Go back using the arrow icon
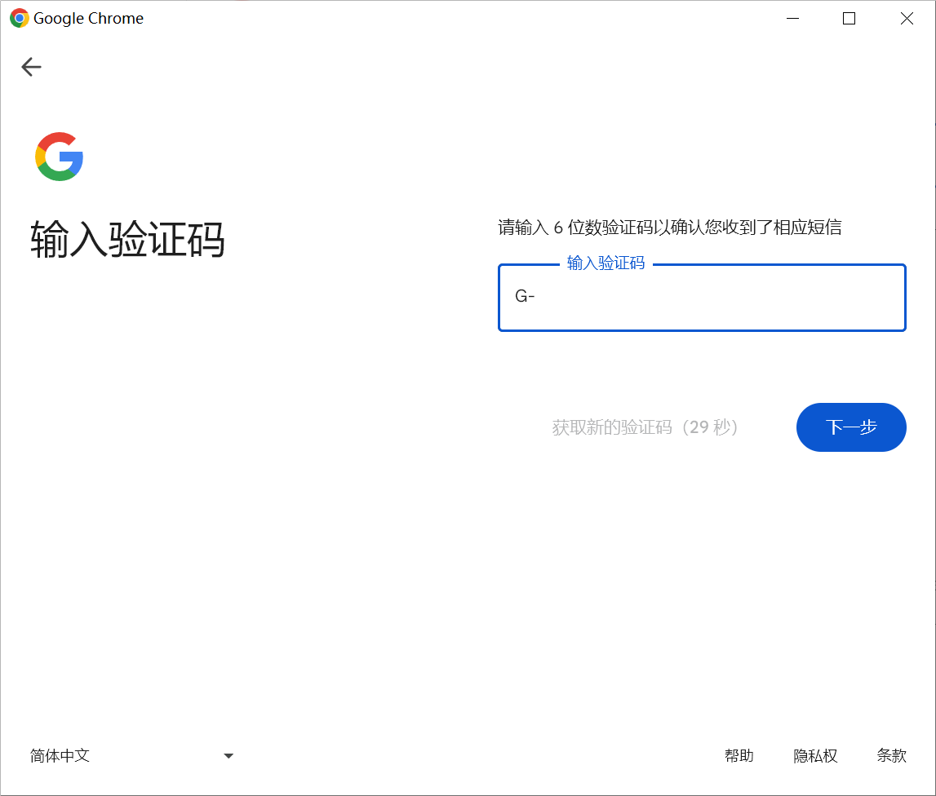936x796 pixels. tap(31, 66)
